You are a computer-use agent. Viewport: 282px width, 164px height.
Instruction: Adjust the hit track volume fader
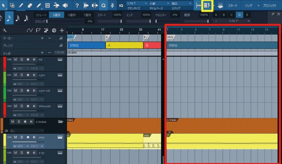(28, 64)
